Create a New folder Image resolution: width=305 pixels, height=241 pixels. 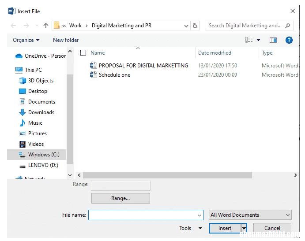click(x=66, y=40)
